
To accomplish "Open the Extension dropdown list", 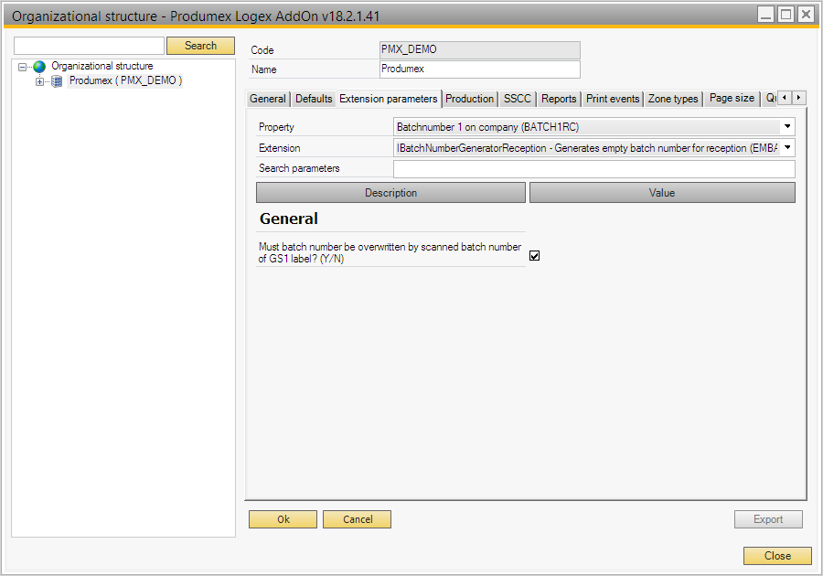I will 786,147.
